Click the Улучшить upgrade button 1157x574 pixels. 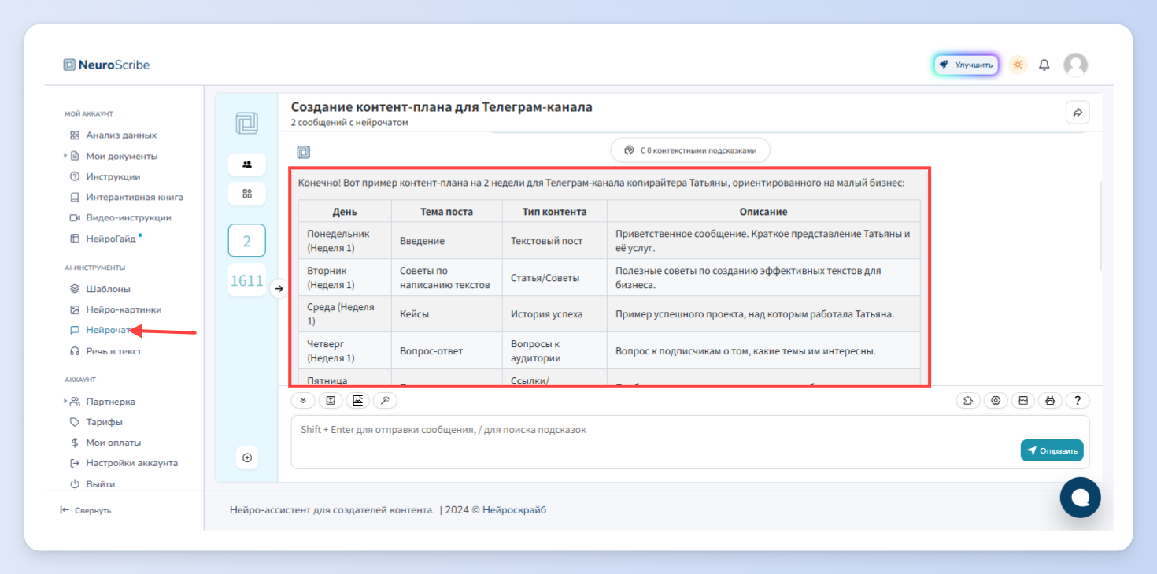coord(966,65)
